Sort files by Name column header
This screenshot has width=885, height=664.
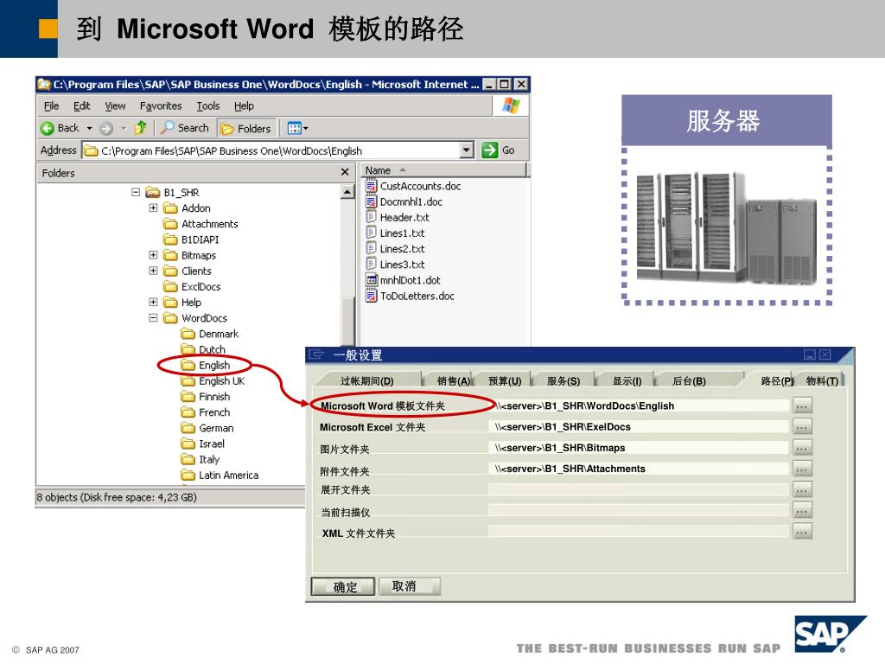pos(443,170)
